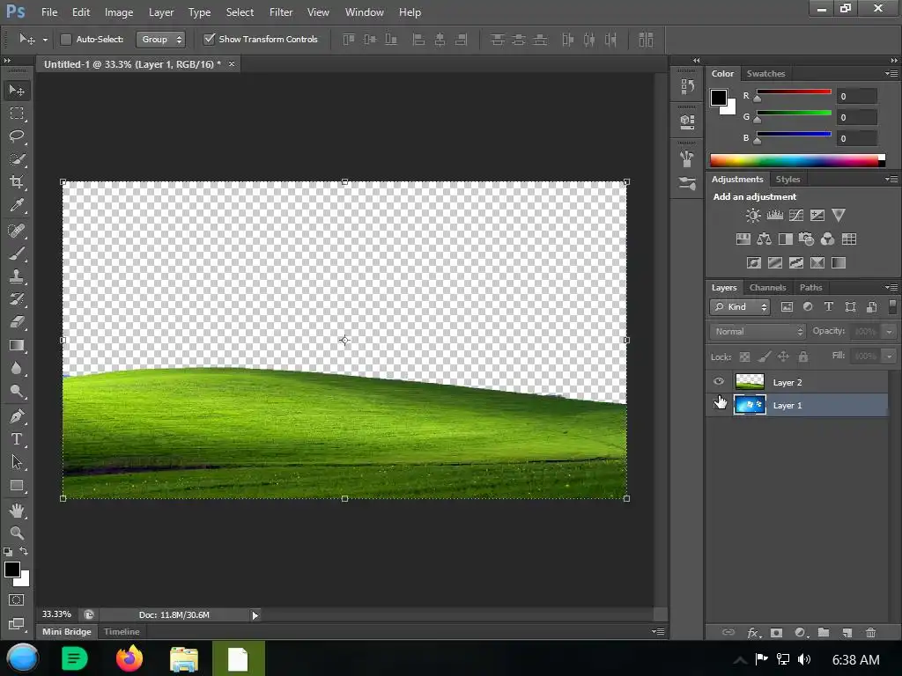902x676 pixels.
Task: Pick the Clone Stamp tool
Action: [17, 276]
